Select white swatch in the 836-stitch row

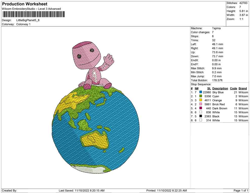201,112
